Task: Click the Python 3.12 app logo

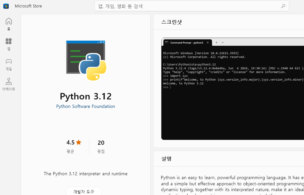Action: tap(86, 60)
